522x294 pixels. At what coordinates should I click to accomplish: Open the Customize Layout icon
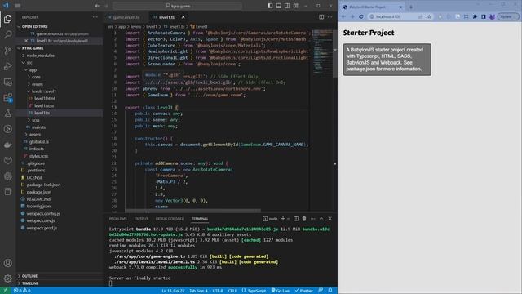pos(295,6)
